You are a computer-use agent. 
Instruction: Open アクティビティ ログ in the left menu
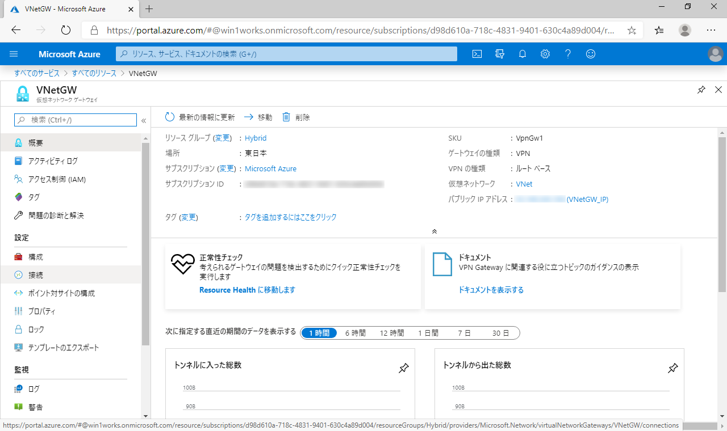[70, 161]
